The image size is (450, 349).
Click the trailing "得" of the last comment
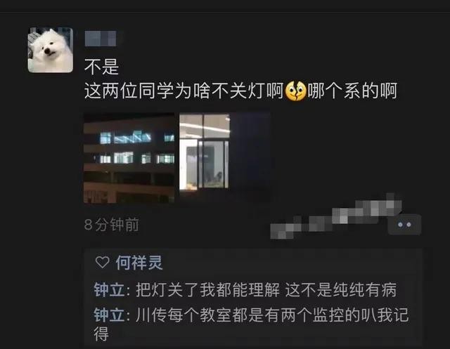101,334
